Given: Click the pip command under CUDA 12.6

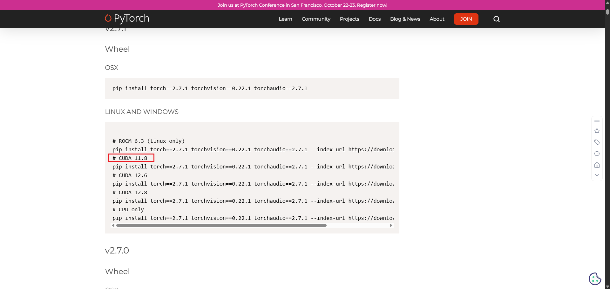Looking at the screenshot, I should coord(253,184).
